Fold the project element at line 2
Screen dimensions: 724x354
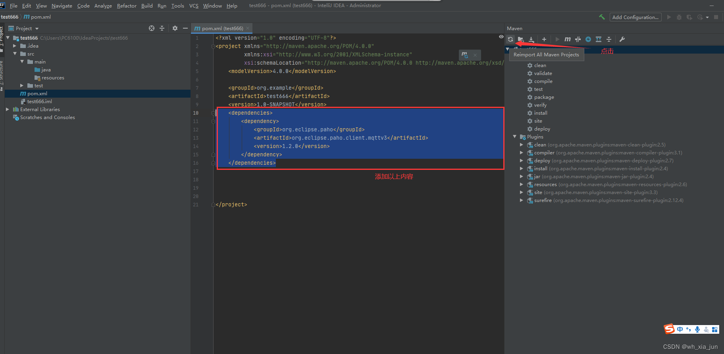[x=213, y=46]
